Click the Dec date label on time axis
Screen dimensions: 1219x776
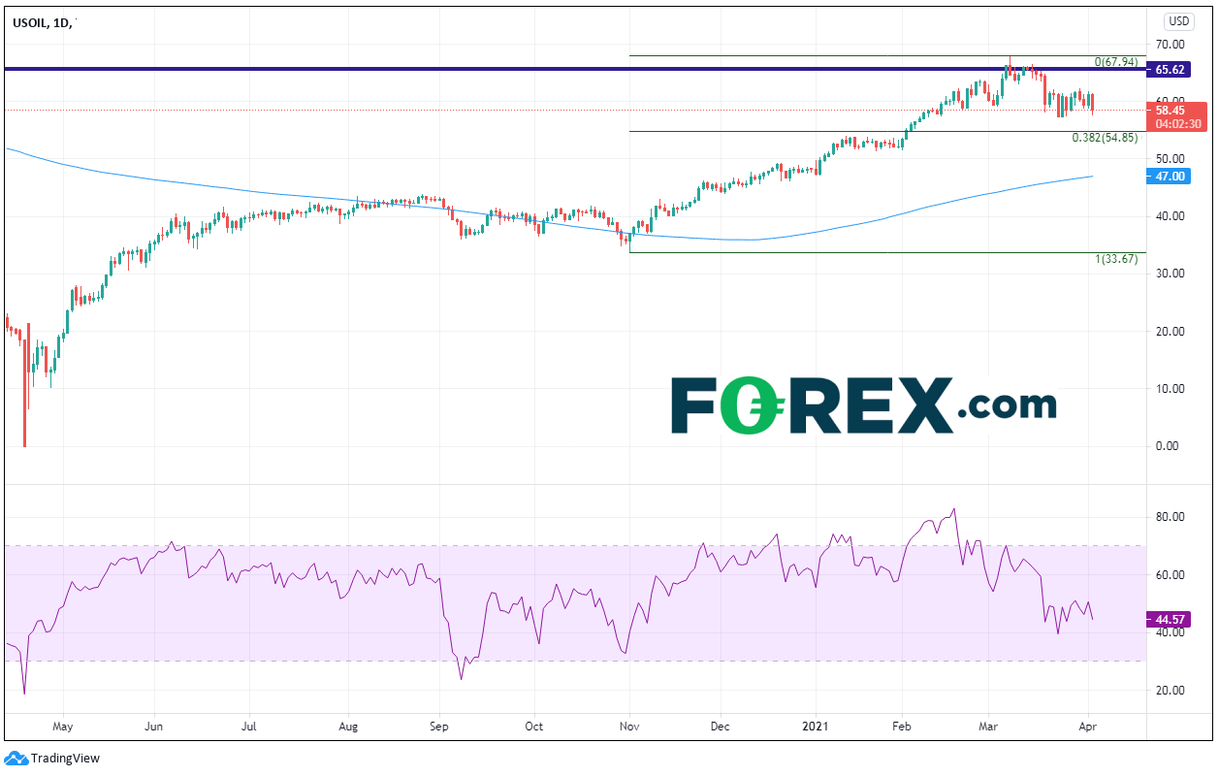click(720, 725)
